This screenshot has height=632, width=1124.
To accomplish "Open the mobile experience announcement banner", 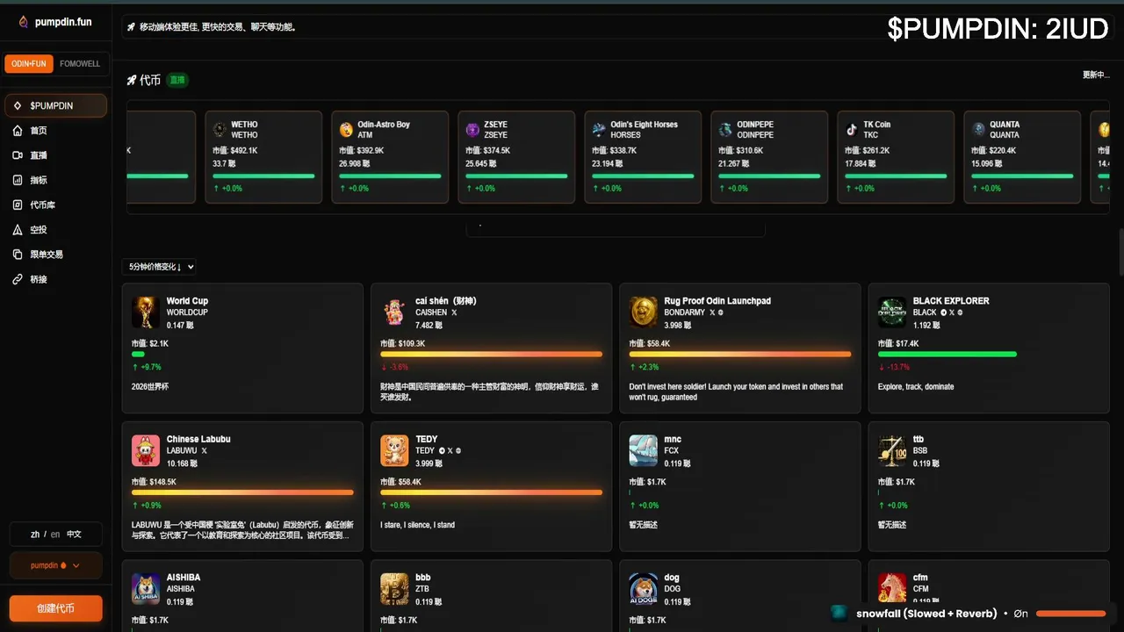I will 615,27.
